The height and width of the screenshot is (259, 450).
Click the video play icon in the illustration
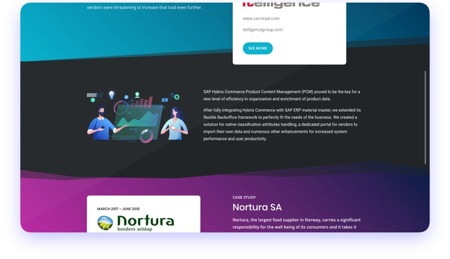[x=165, y=100]
